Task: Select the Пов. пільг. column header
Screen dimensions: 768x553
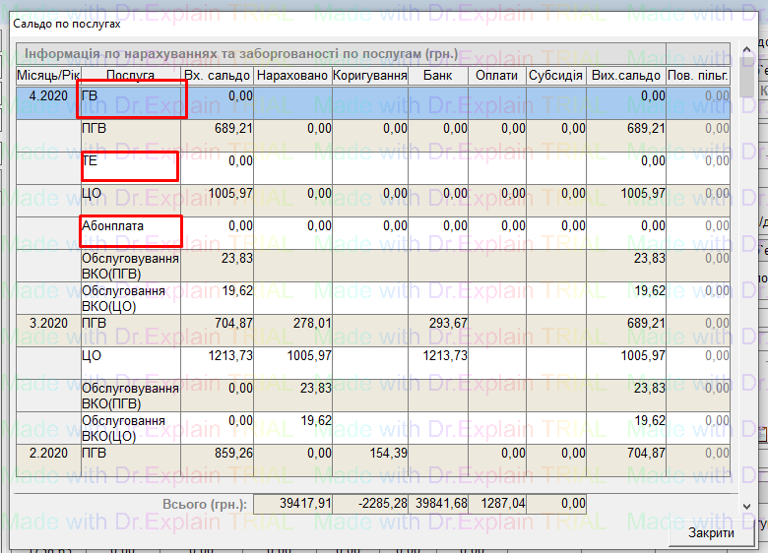Action: click(698, 76)
